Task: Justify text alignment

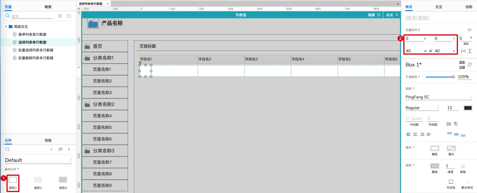Action: (x=428, y=134)
